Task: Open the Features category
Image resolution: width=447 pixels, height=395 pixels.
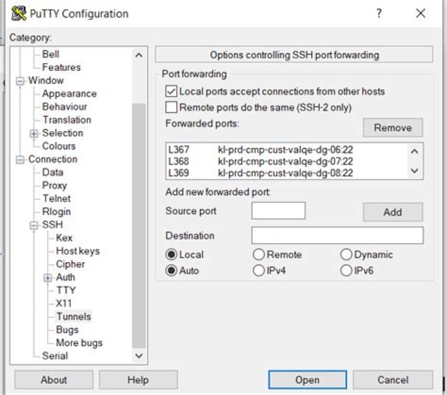Action: coord(61,67)
